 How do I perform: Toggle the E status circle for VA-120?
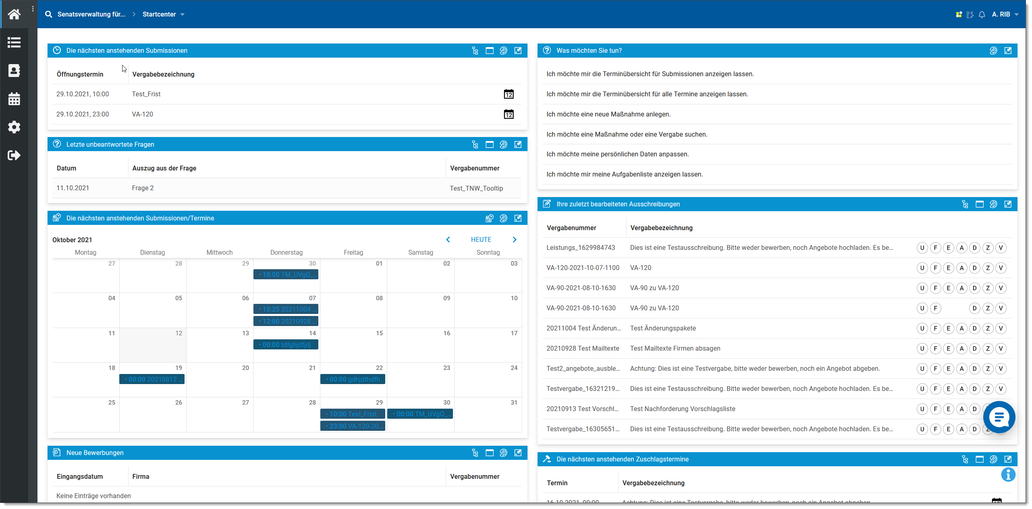pyautogui.click(x=948, y=268)
